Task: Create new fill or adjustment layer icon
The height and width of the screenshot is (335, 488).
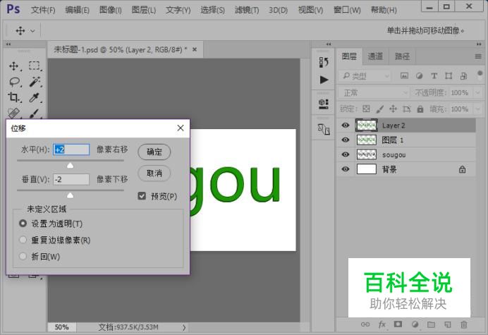Action: pos(415,324)
